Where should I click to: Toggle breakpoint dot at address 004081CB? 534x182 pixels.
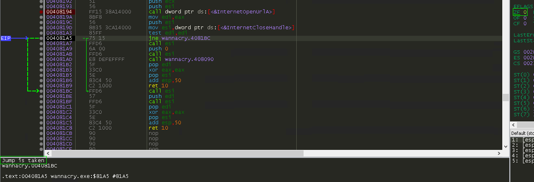[x=41, y=133]
